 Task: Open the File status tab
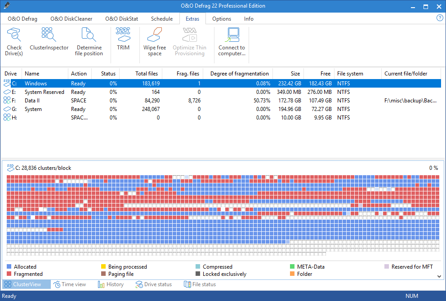point(200,284)
